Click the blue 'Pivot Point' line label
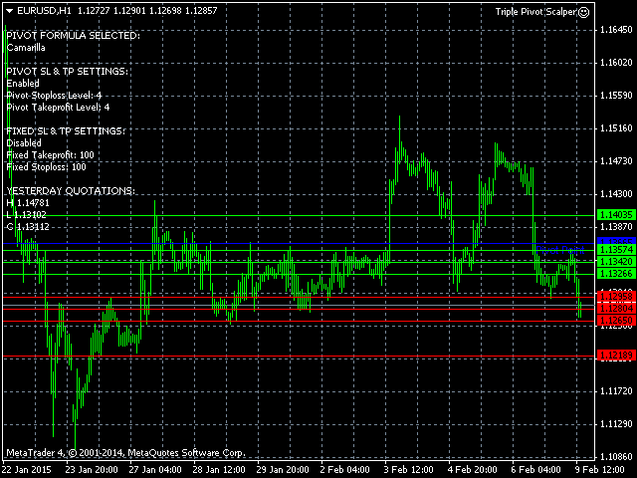The height and width of the screenshot is (478, 637). point(559,250)
